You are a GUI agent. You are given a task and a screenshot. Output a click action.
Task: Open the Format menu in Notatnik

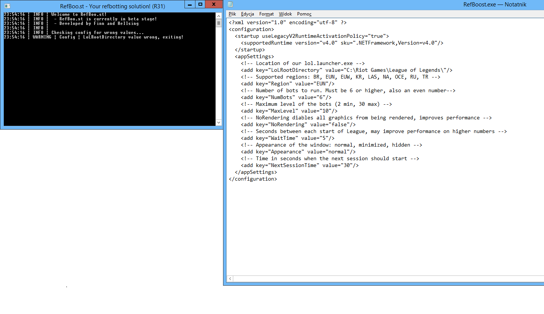pyautogui.click(x=267, y=14)
